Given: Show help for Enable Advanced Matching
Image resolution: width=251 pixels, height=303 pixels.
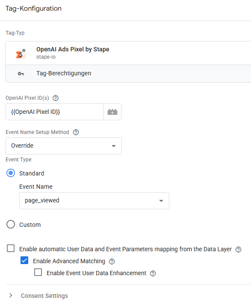Looking at the screenshot, I should [x=112, y=261].
